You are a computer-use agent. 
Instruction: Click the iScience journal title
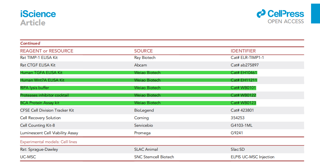(x=38, y=14)
